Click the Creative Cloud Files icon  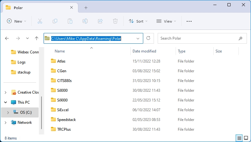[x=14, y=92]
